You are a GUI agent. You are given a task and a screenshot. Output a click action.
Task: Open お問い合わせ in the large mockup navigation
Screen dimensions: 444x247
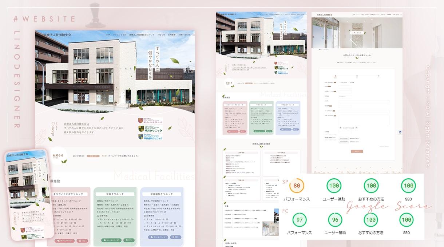(x=184, y=35)
